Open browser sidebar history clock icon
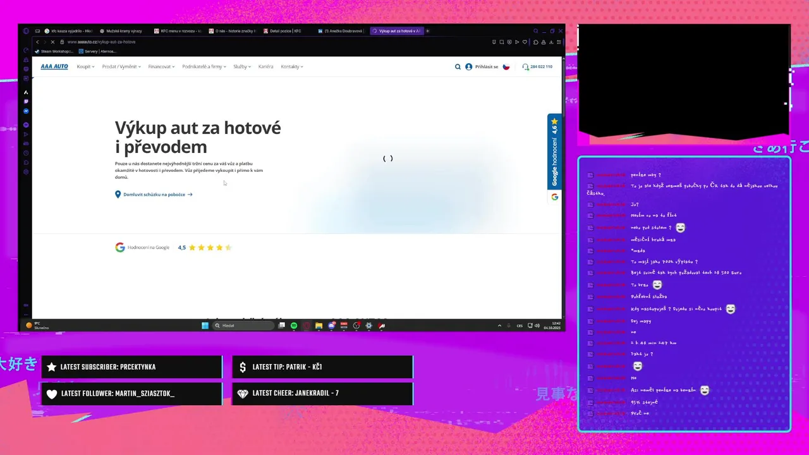The width and height of the screenshot is (809, 455). (26, 153)
